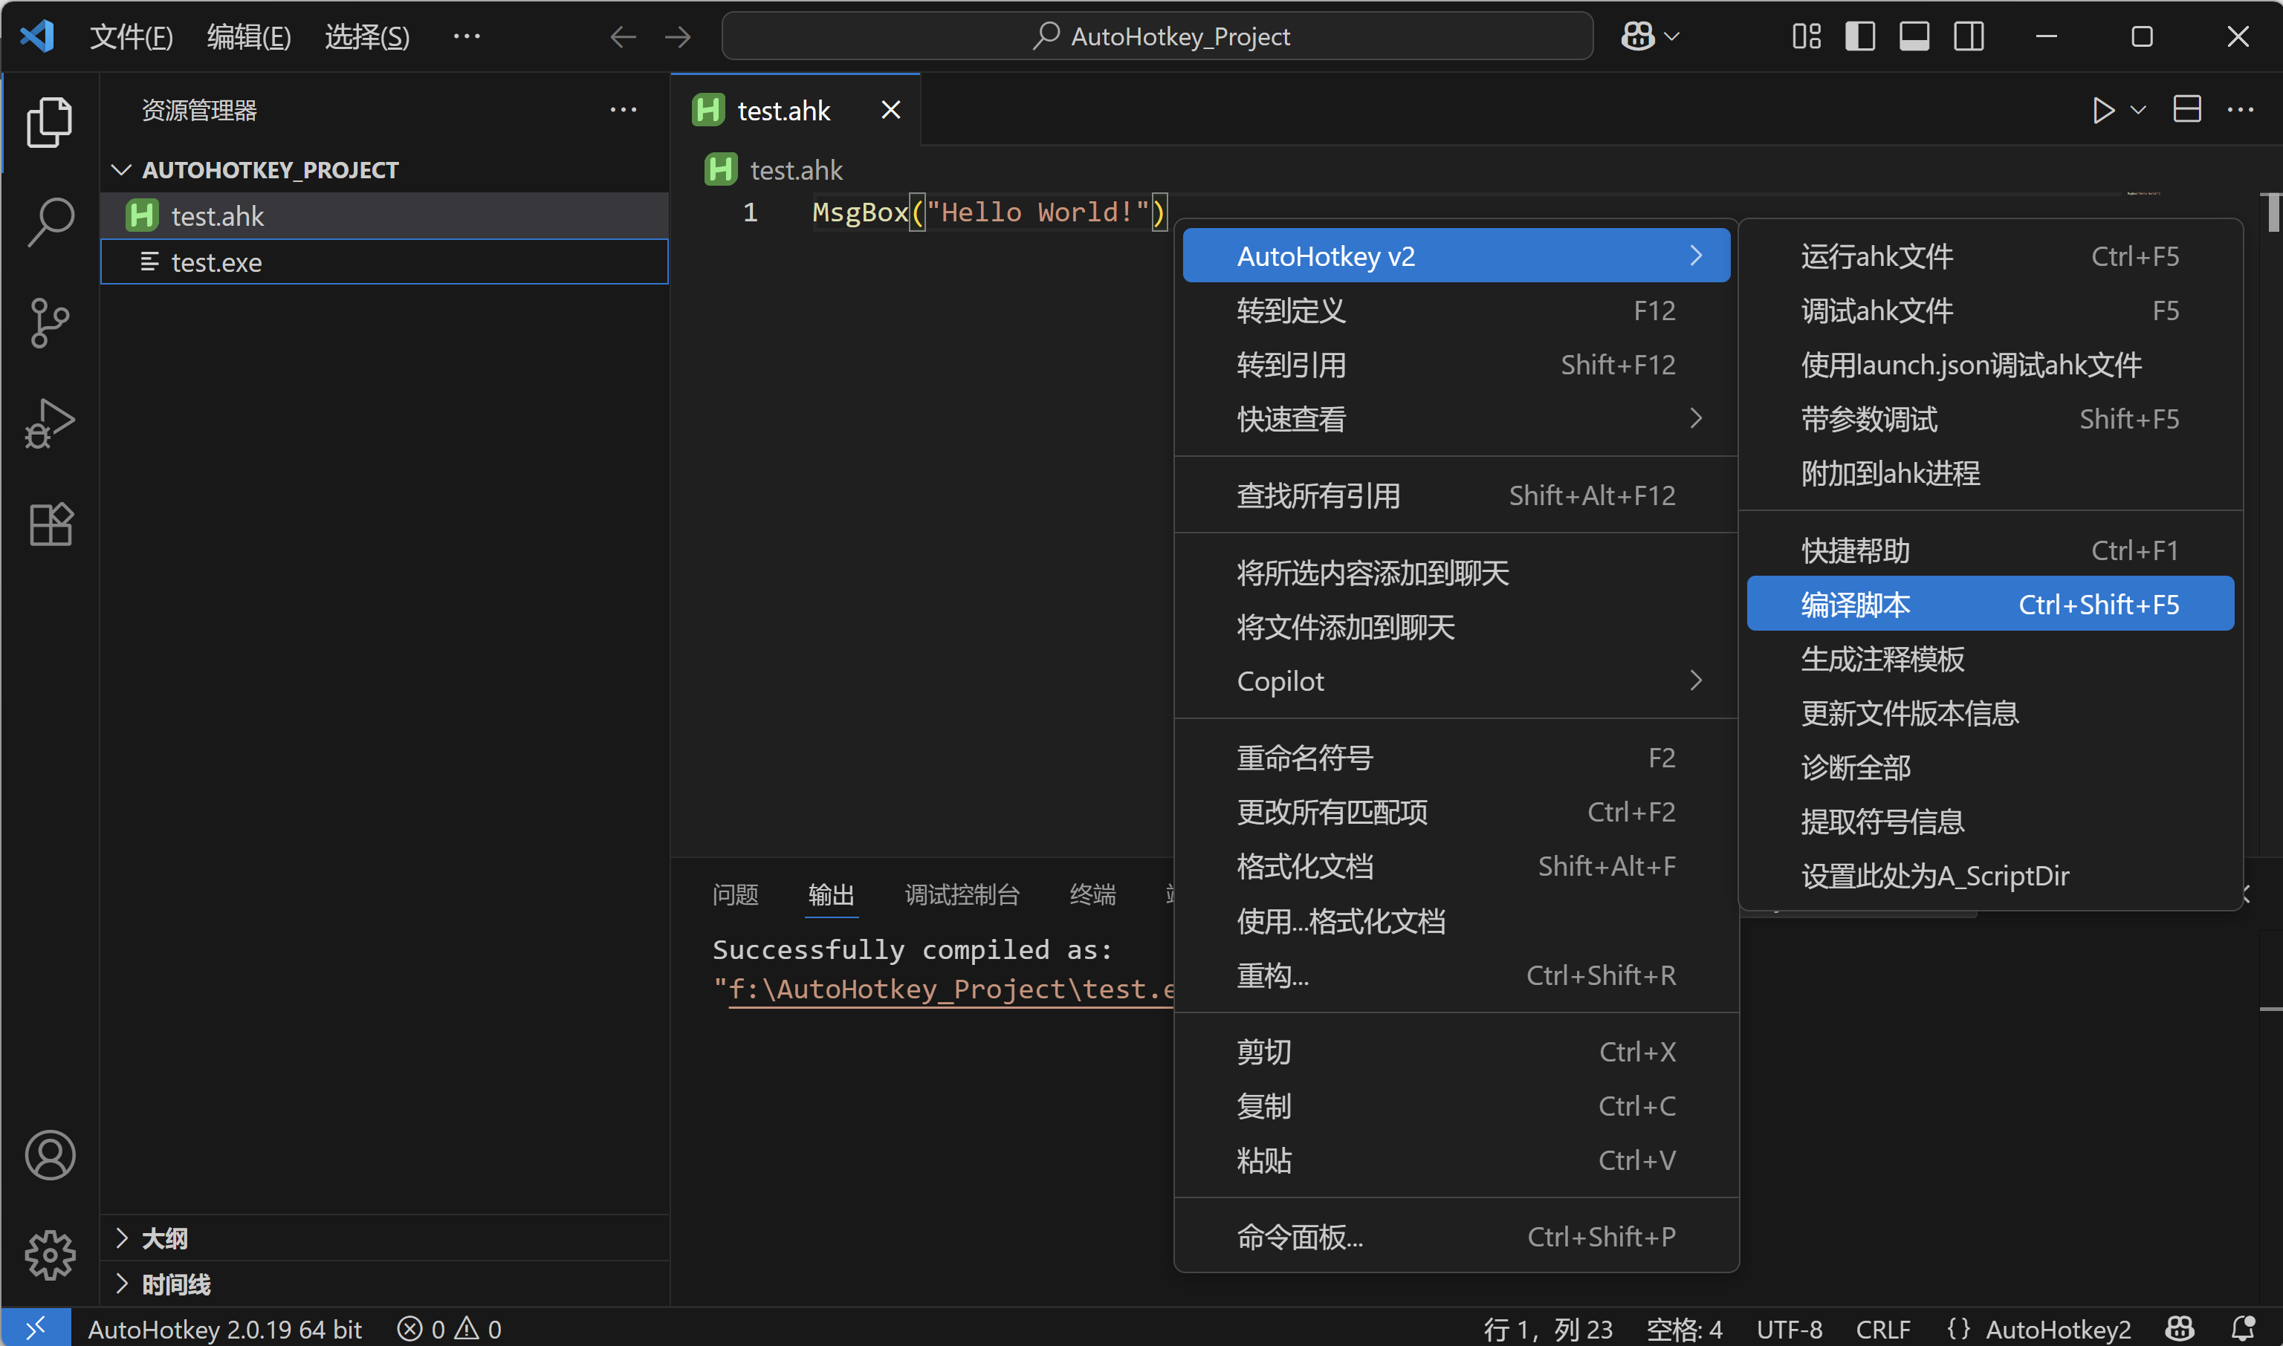
Task: Change indentation via 空格: 4
Action: click(x=1684, y=1329)
